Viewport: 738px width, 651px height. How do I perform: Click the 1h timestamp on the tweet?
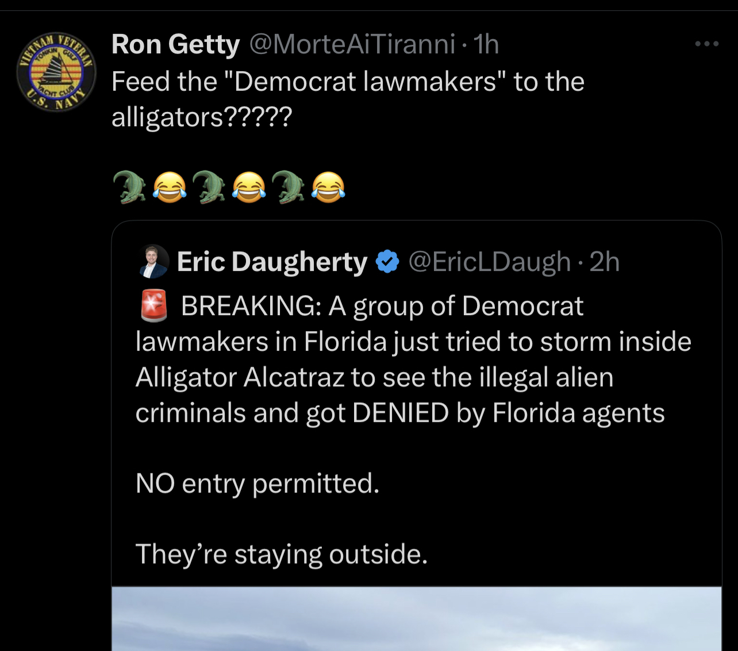click(x=486, y=44)
